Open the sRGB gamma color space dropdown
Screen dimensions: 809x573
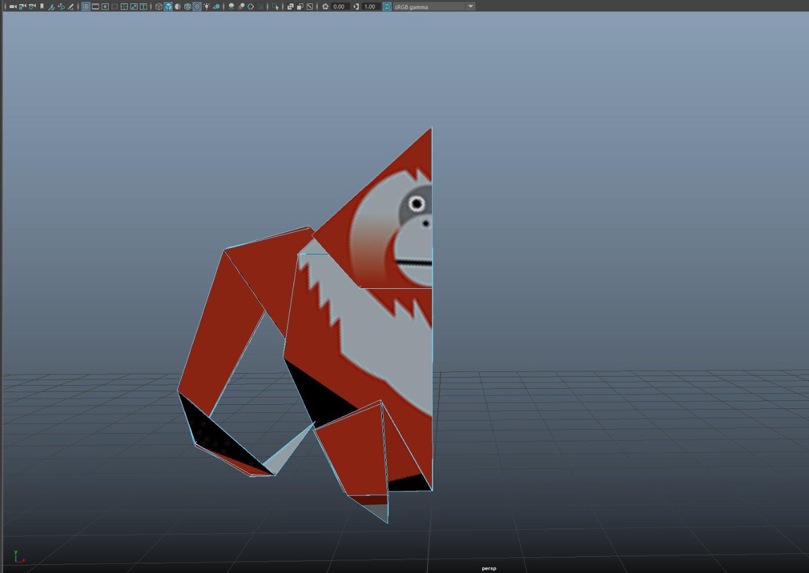tap(434, 6)
